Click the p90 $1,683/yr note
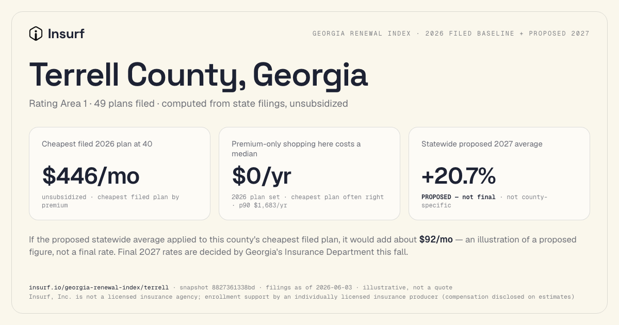619x325 pixels. (x=263, y=205)
